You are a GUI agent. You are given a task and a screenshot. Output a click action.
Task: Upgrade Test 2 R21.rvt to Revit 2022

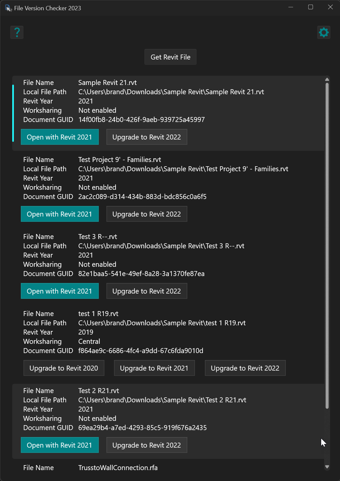pos(146,445)
